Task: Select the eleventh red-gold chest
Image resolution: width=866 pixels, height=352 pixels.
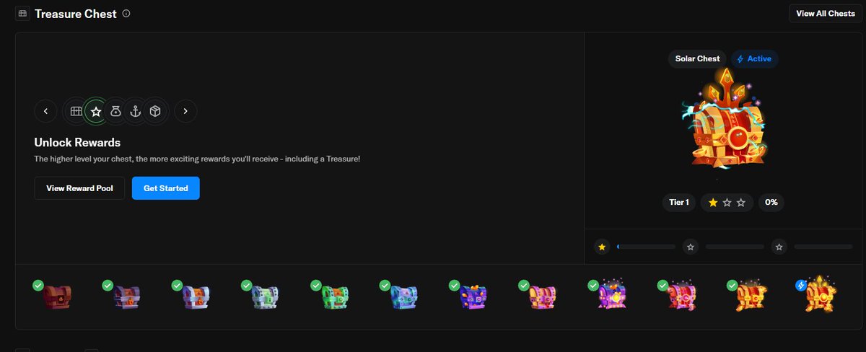Action: coord(752,295)
